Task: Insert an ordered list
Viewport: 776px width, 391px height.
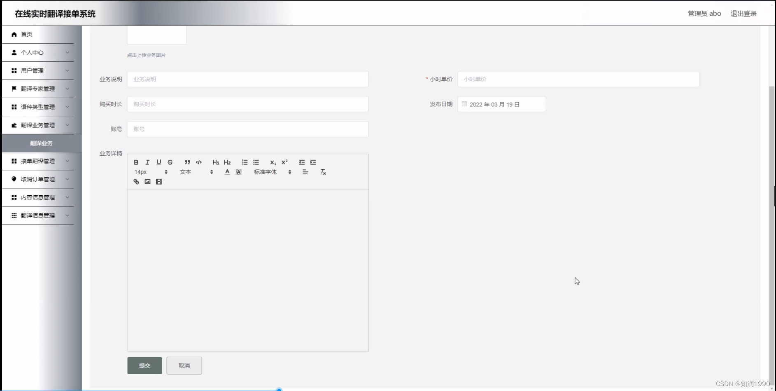Action: 245,162
